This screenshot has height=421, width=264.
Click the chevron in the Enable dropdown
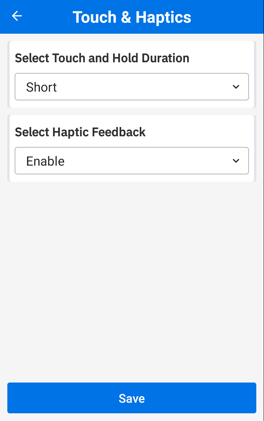tap(236, 161)
